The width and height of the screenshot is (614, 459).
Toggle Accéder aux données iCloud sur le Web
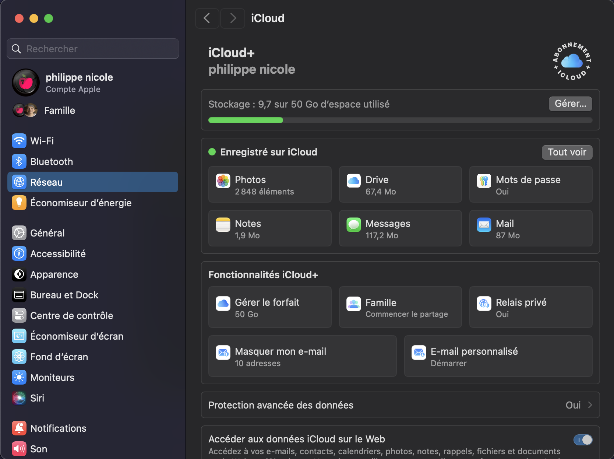pos(583,439)
